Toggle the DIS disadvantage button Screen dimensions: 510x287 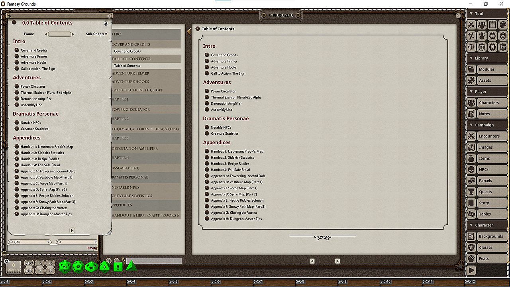[29, 271]
